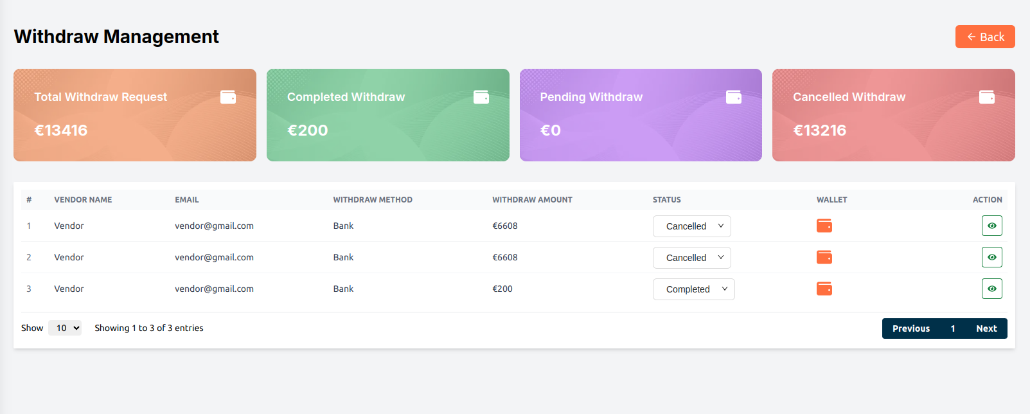Image resolution: width=1030 pixels, height=414 pixels.
Task: Sort table by Withdraw Amount header
Action: (x=532, y=200)
